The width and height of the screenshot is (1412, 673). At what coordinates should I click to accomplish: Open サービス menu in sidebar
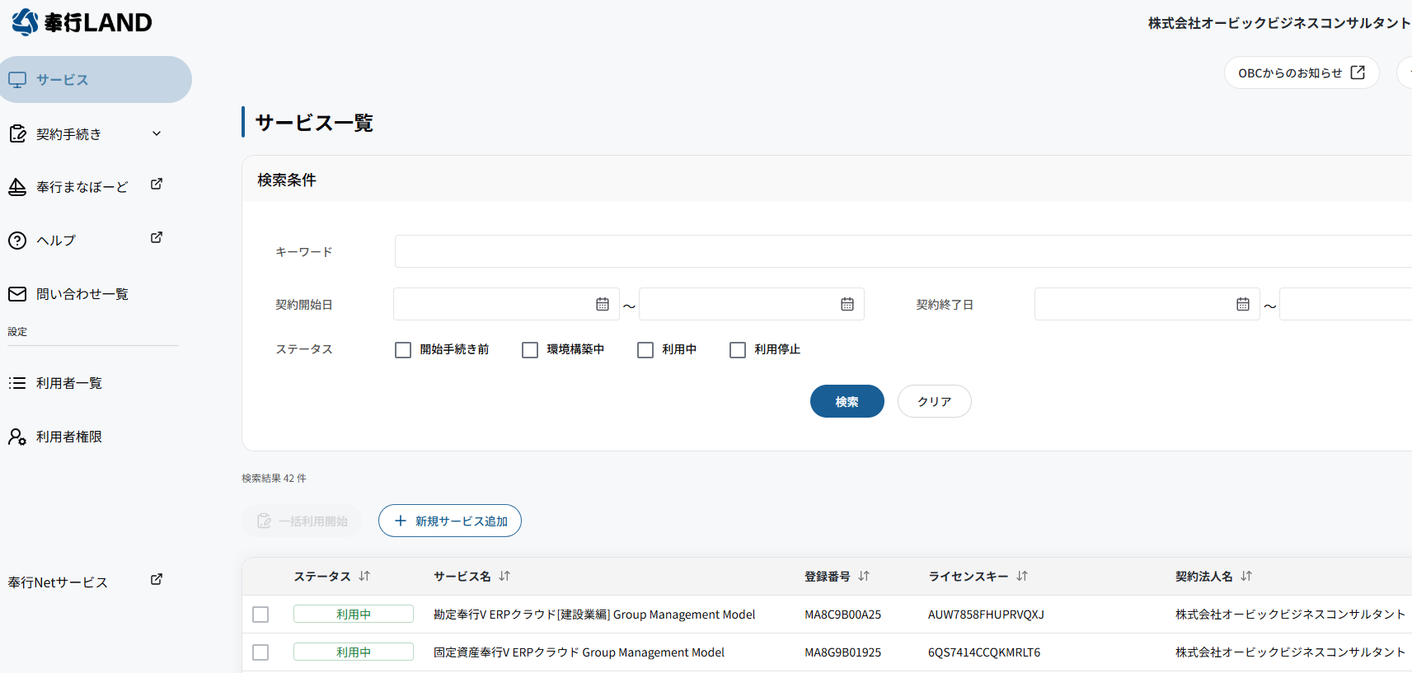coord(96,80)
